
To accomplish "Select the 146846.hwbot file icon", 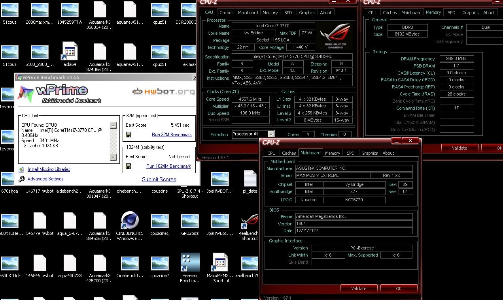I will coord(40,262).
